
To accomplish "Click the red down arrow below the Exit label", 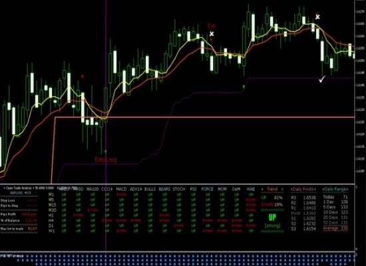I will click(211, 40).
